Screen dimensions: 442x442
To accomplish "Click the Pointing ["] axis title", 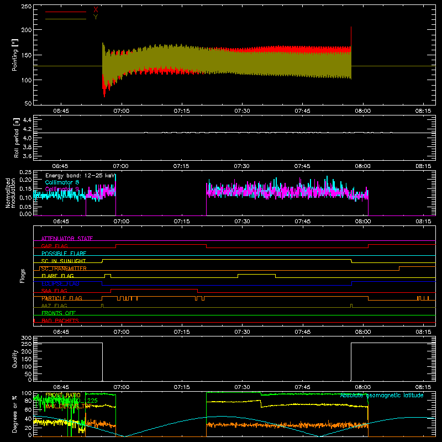I will tap(14, 55).
